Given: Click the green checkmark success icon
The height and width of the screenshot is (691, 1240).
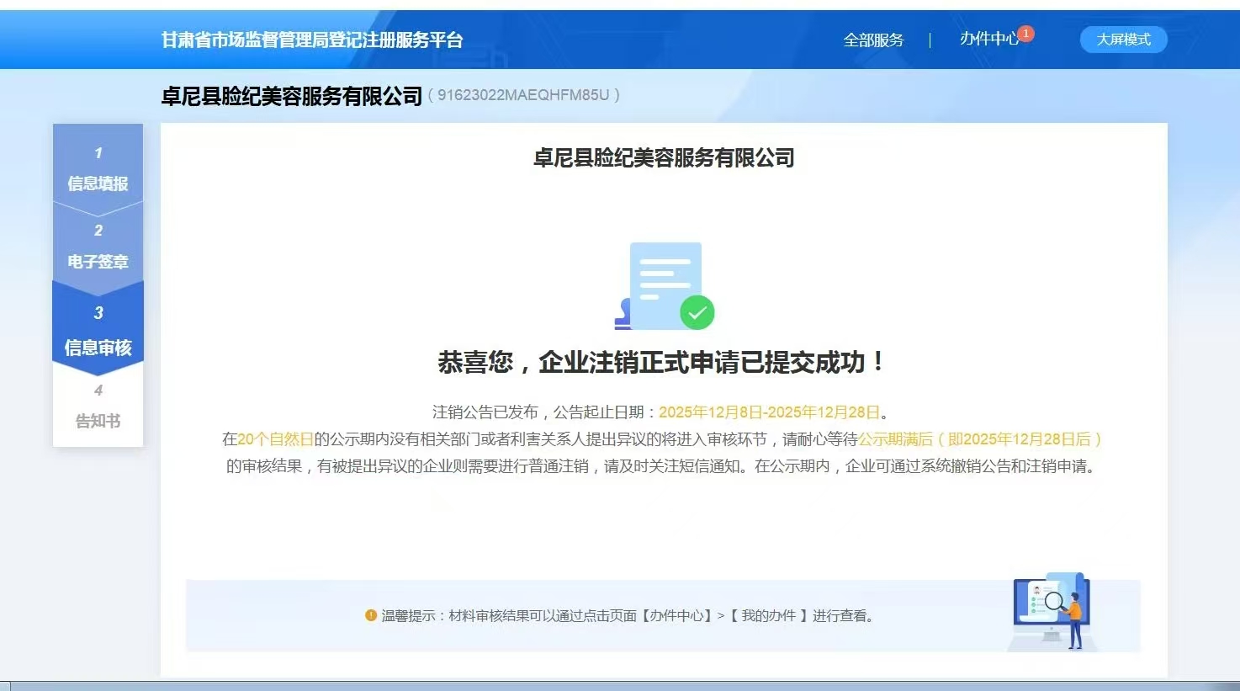Looking at the screenshot, I should pos(697,313).
